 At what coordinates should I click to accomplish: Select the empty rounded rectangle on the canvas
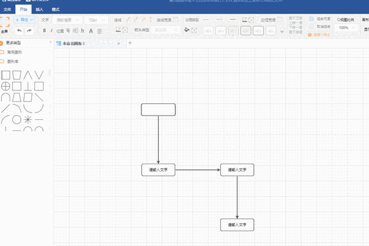coord(158,109)
